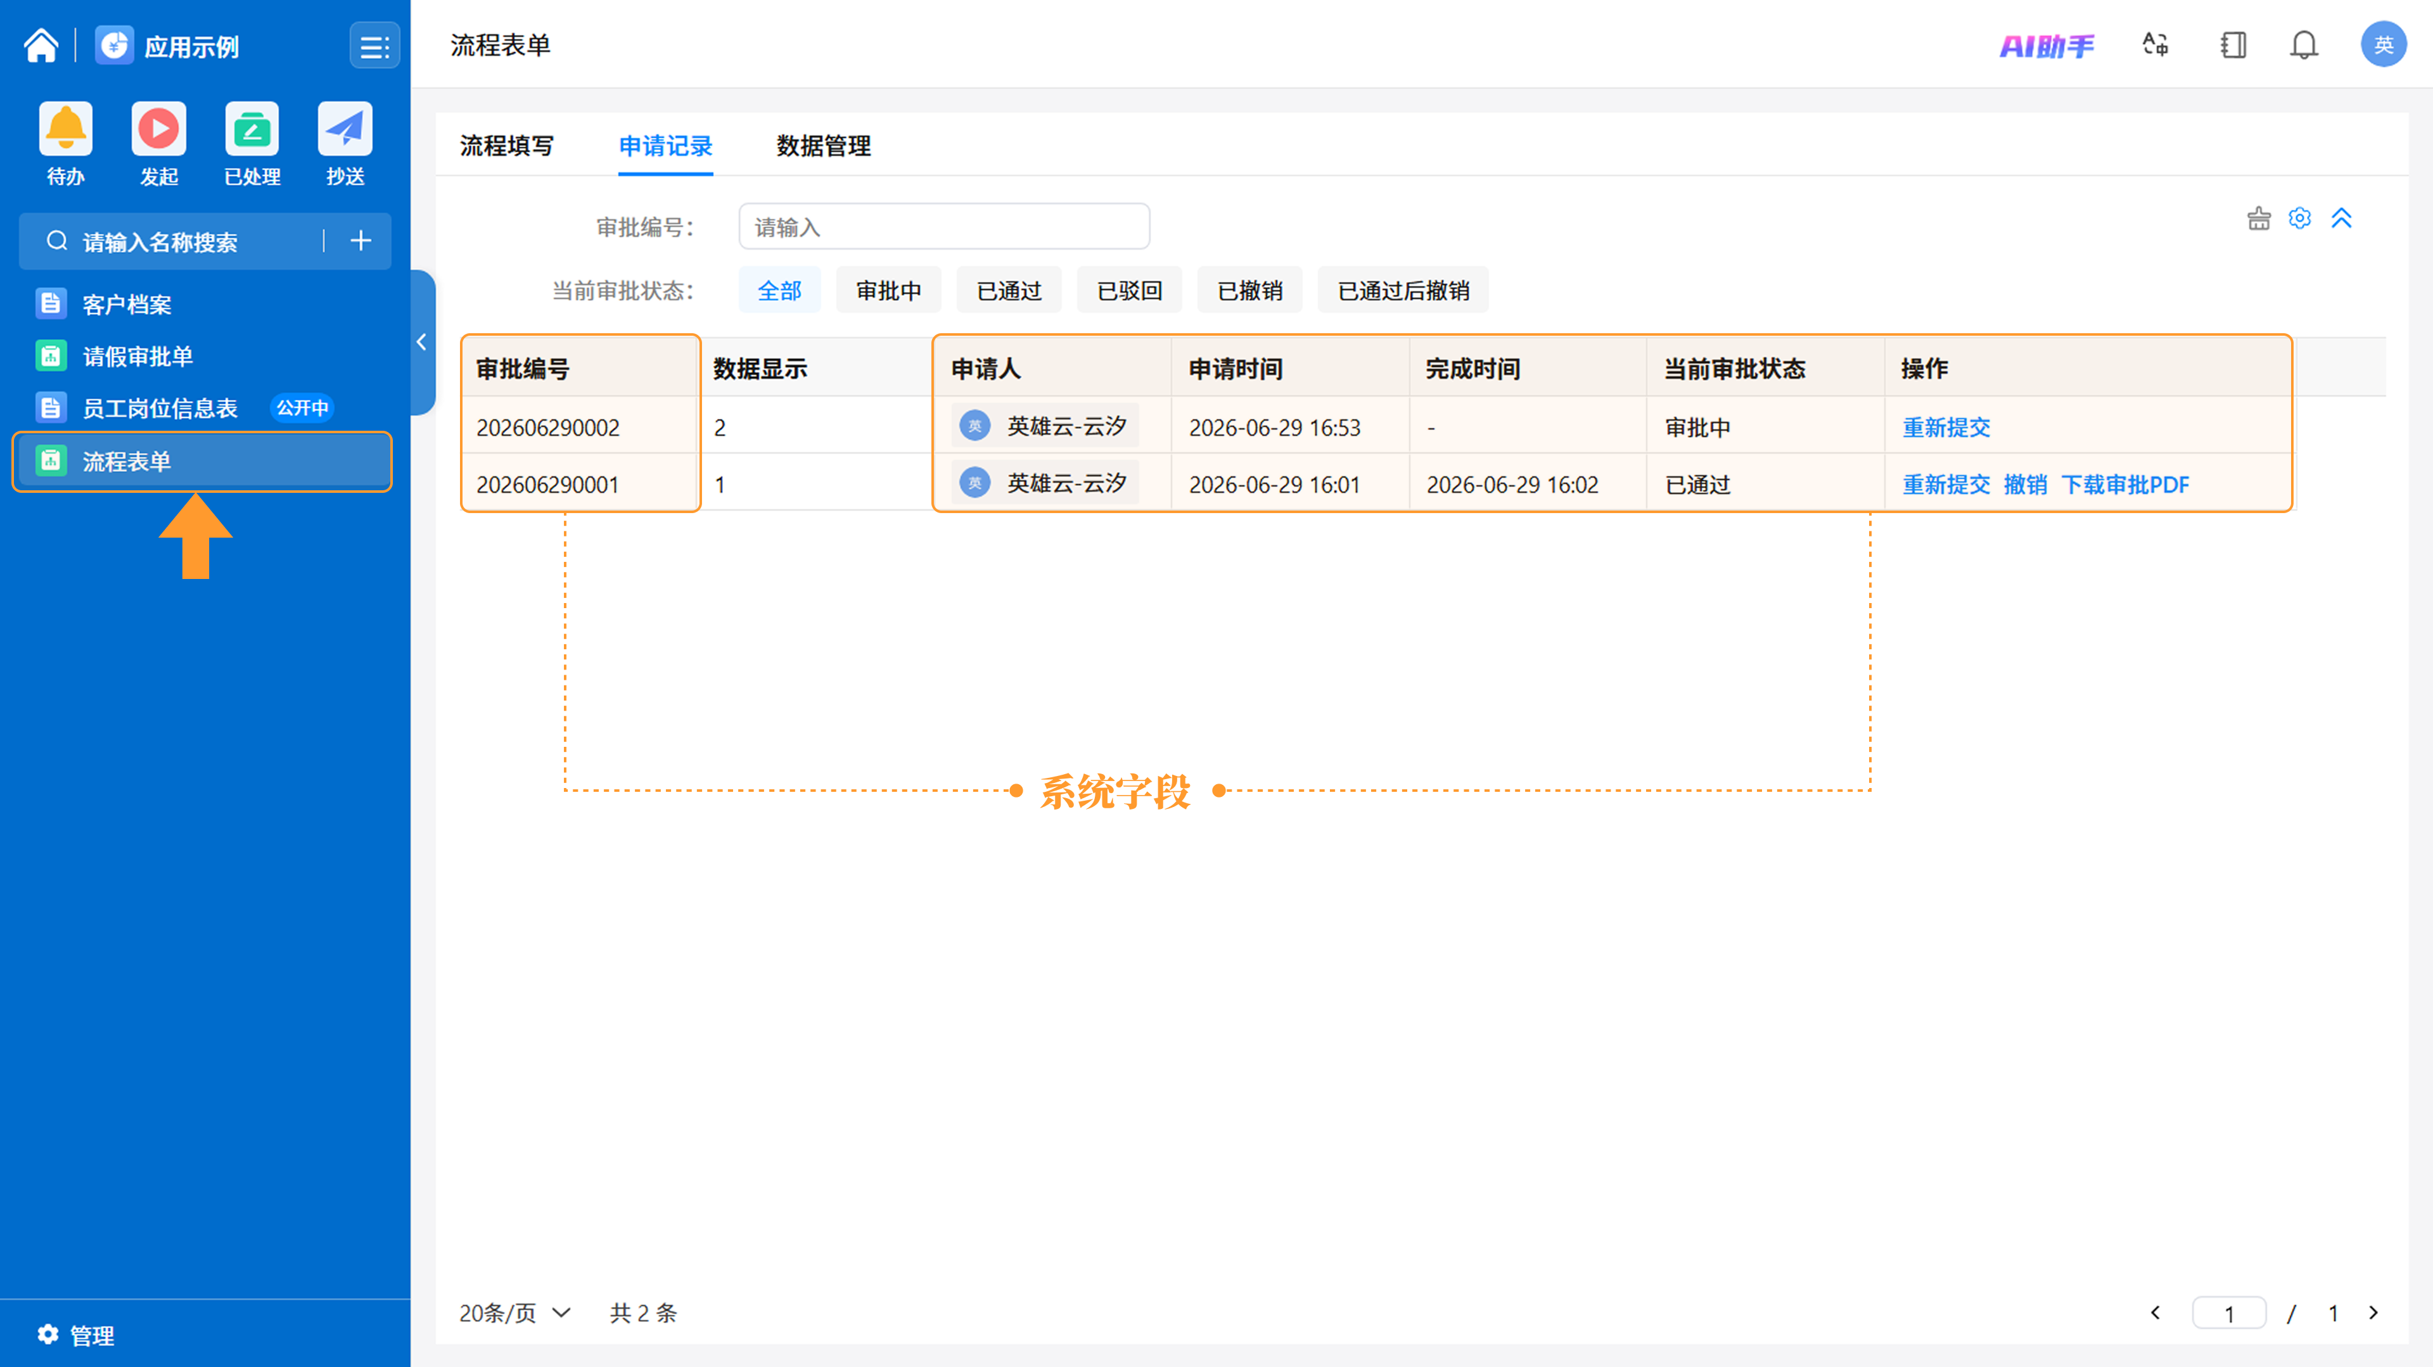Collapse filter panel double chevron
The width and height of the screenshot is (2433, 1367).
(x=2341, y=219)
